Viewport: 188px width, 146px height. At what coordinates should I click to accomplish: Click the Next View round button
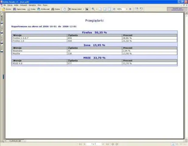[117, 144]
